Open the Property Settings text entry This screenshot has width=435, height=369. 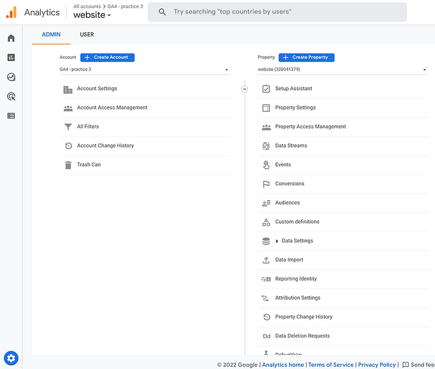point(295,107)
